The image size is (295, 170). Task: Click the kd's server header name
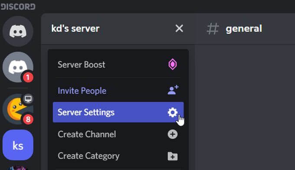(75, 29)
